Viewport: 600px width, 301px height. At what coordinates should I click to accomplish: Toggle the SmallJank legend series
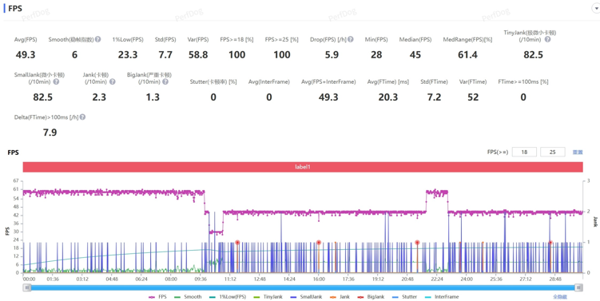coord(305,297)
